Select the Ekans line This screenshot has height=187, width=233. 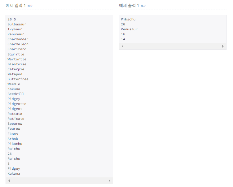[13, 134]
